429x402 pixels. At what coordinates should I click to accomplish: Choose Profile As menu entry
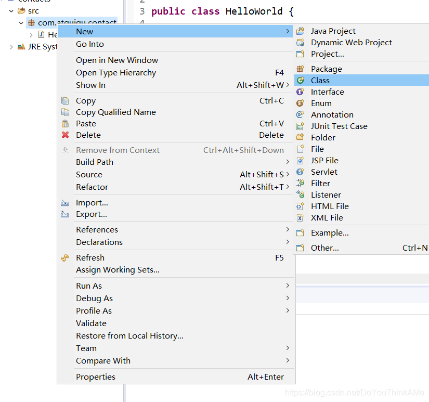pos(176,311)
